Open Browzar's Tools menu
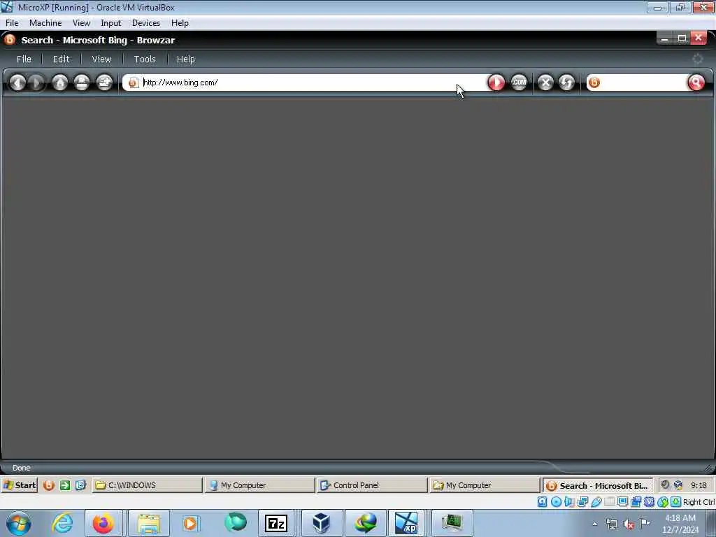Viewport: 716px width, 537px height. coord(145,59)
